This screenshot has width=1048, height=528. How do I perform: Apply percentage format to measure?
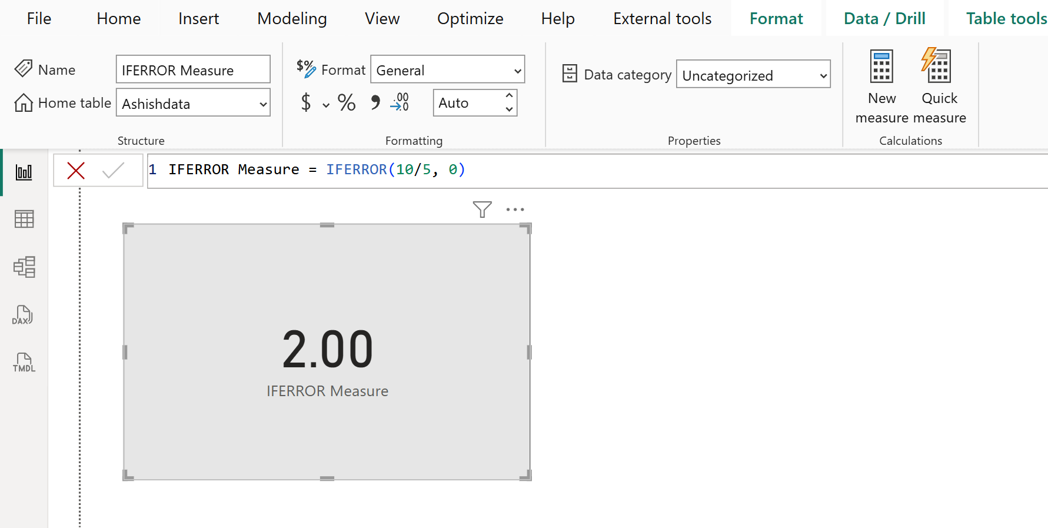coord(347,103)
